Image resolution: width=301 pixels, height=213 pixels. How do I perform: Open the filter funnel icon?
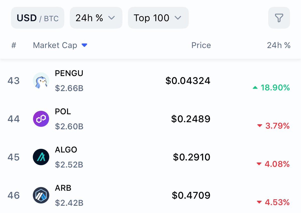coord(279,18)
